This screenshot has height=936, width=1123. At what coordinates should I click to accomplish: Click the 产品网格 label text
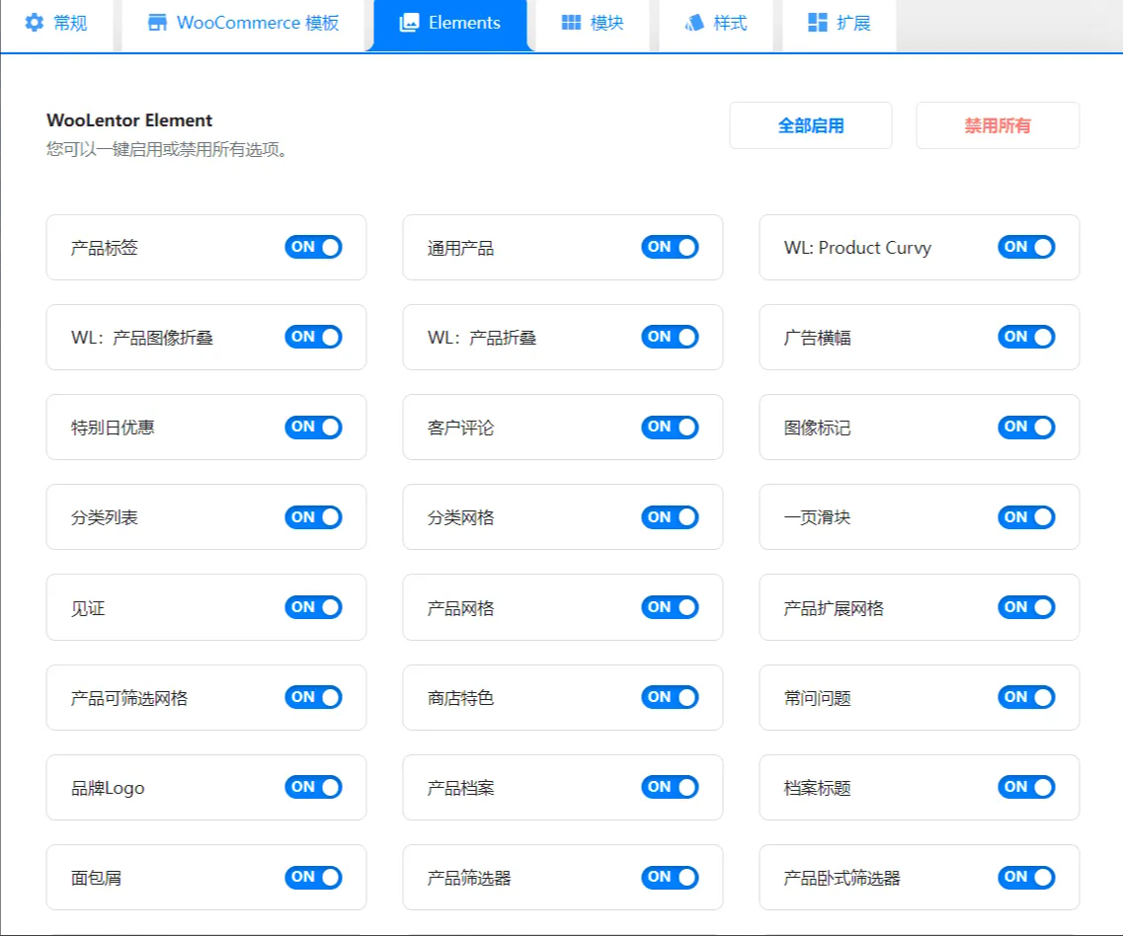point(460,608)
